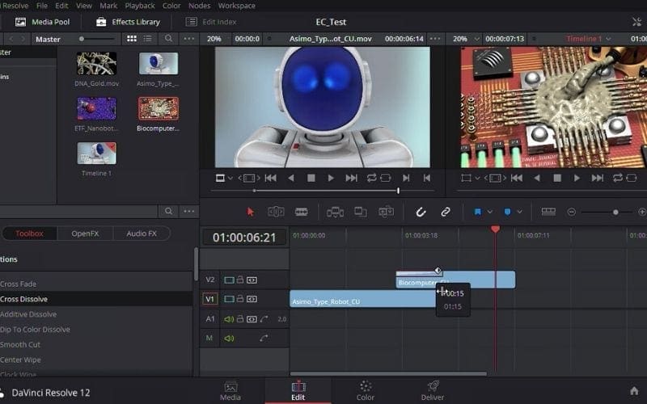Switch media pool to list view
The height and width of the screenshot is (404, 647).
pyautogui.click(x=147, y=39)
